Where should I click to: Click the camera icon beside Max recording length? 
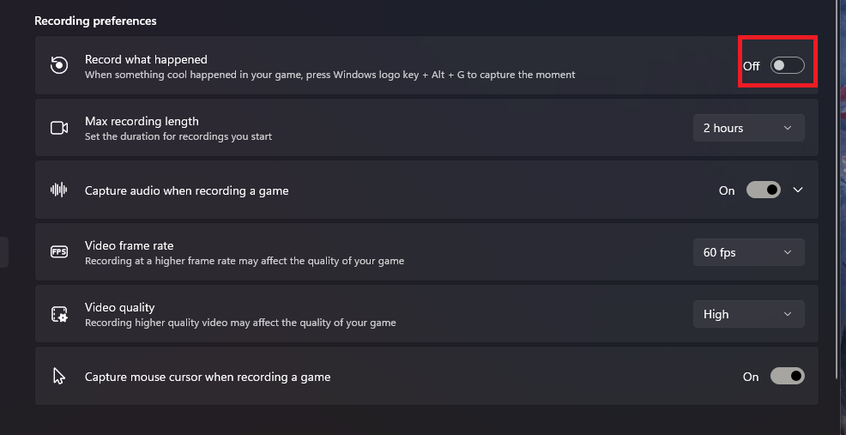coord(59,128)
